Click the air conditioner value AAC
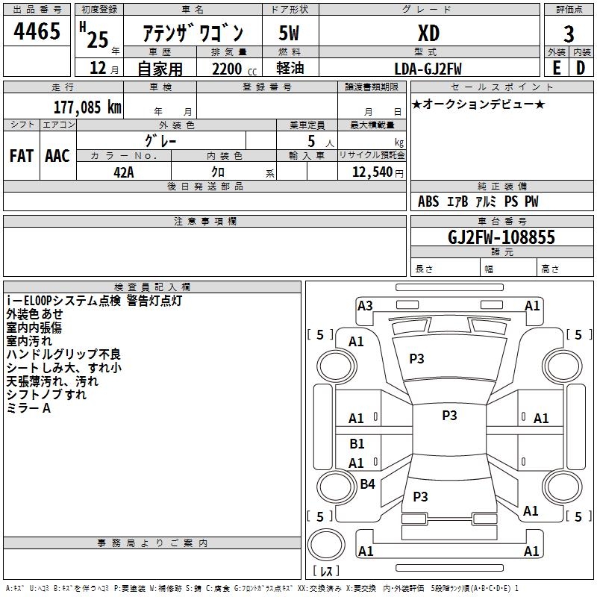 (x=57, y=156)
